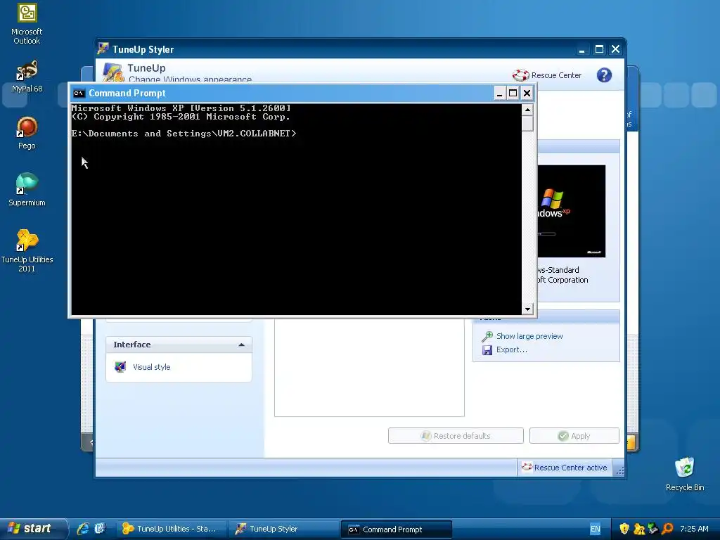Close the Command Prompt window
Screen dimensions: 720x540
point(527,94)
